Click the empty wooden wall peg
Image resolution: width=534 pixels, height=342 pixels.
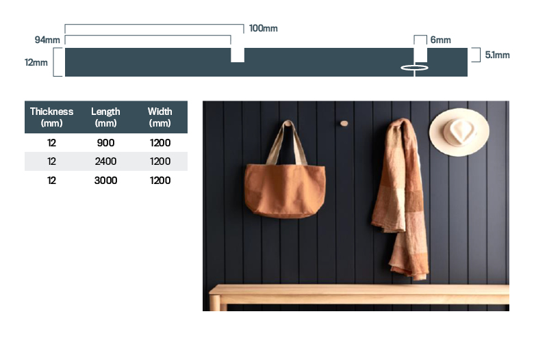pyautogui.click(x=344, y=123)
